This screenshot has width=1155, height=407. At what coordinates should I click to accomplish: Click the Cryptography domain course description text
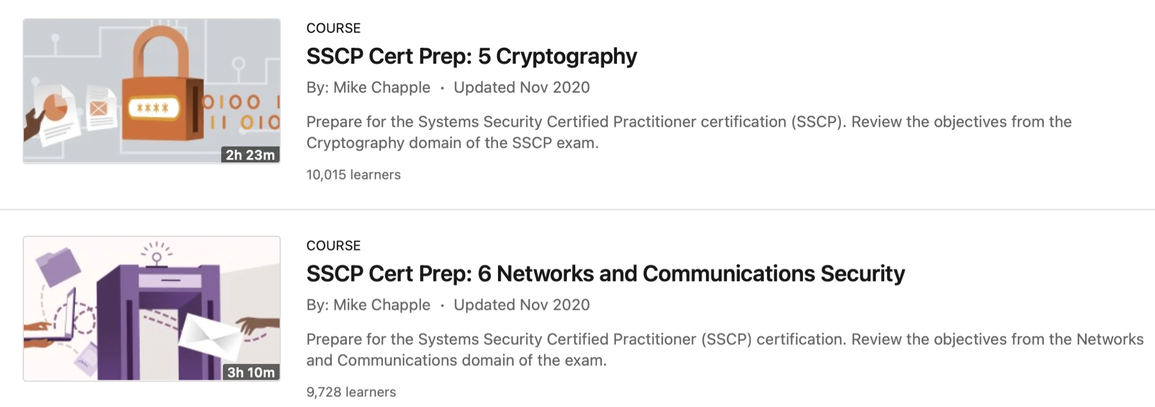pos(689,132)
